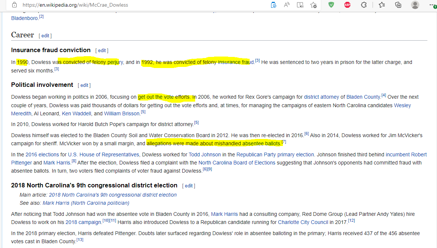This screenshot has height=248, width=437.
Task: Open the Favorites list icon
Action: (382, 5)
